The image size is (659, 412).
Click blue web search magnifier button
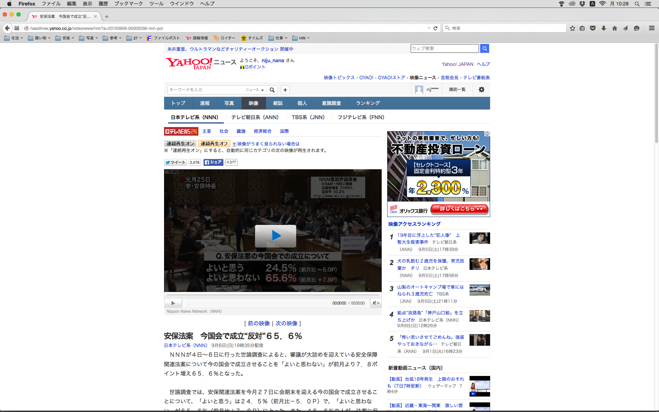point(484,49)
